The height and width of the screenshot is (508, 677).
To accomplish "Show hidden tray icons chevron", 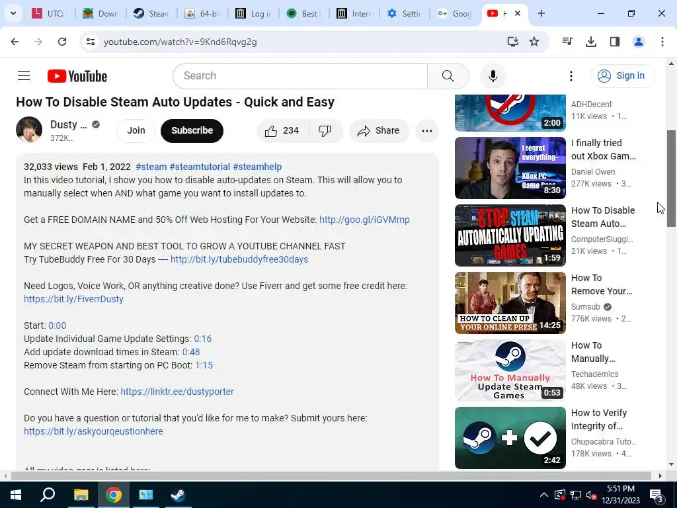I will [544, 495].
